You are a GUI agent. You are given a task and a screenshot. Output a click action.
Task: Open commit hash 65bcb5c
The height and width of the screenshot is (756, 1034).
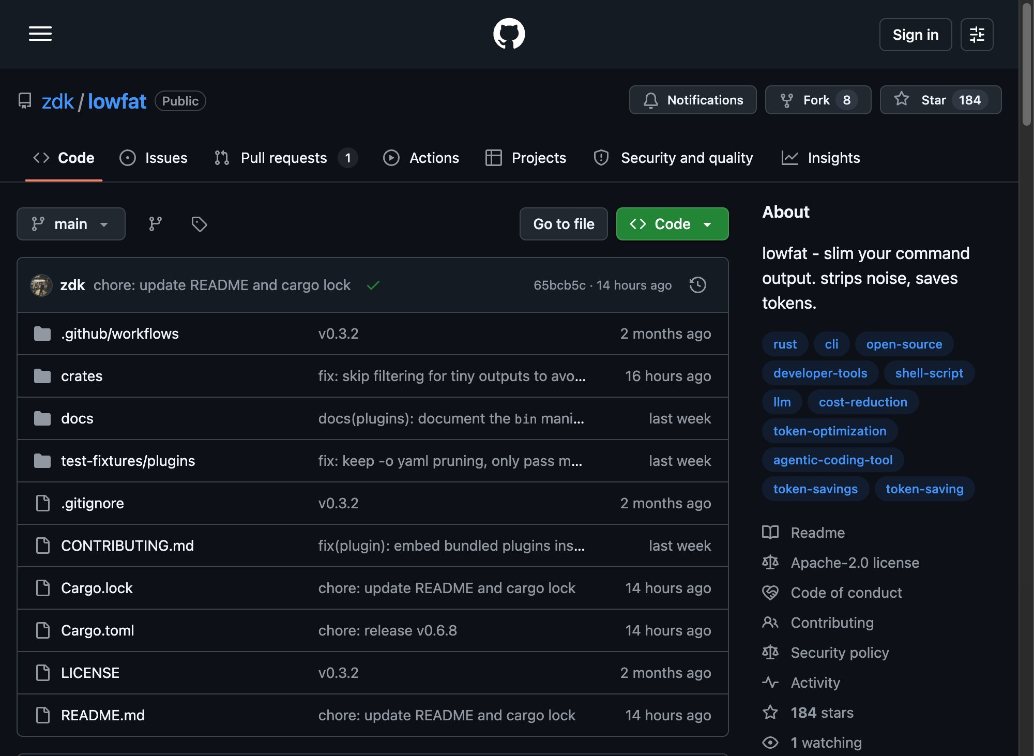(559, 285)
